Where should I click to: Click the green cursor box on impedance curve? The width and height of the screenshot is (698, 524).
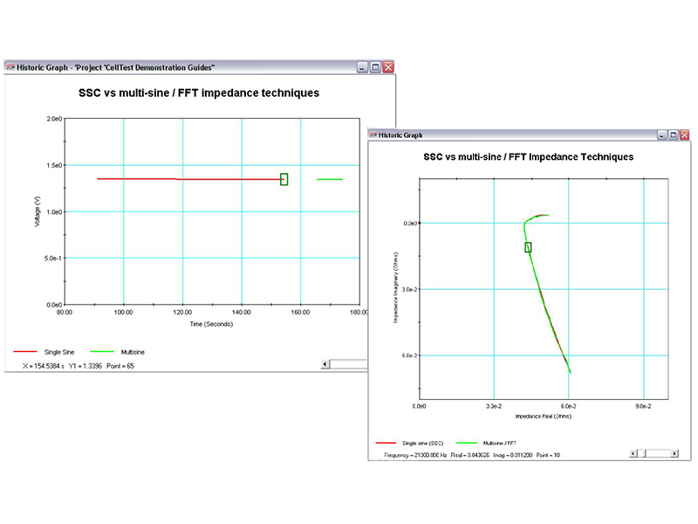(x=528, y=247)
